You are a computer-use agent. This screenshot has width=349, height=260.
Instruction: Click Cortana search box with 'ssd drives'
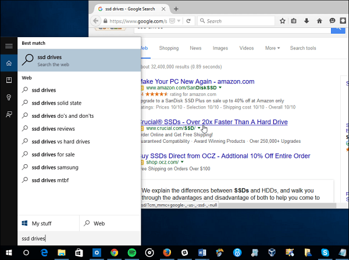click(79, 239)
